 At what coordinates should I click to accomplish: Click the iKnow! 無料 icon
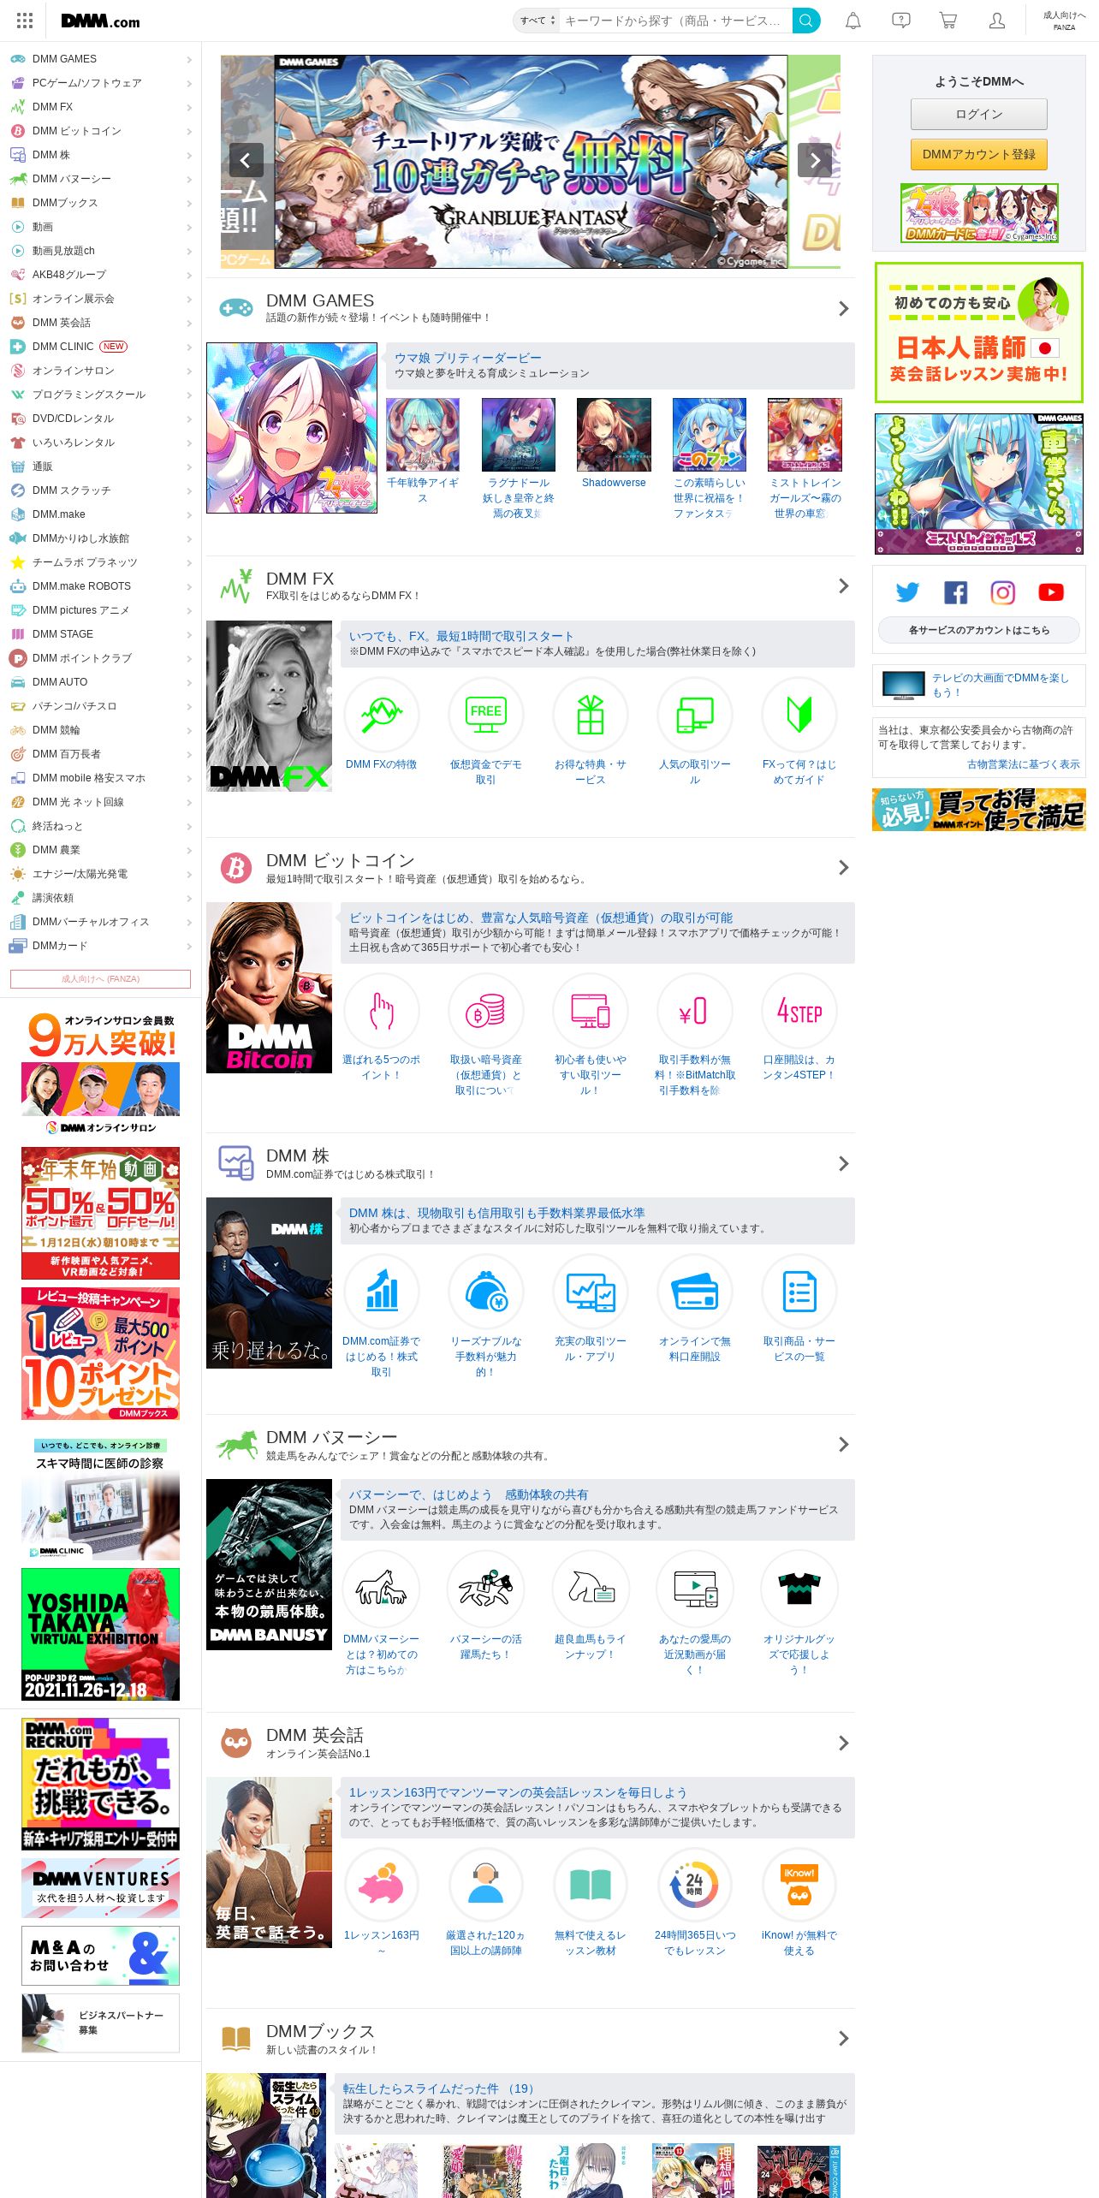799,1886
